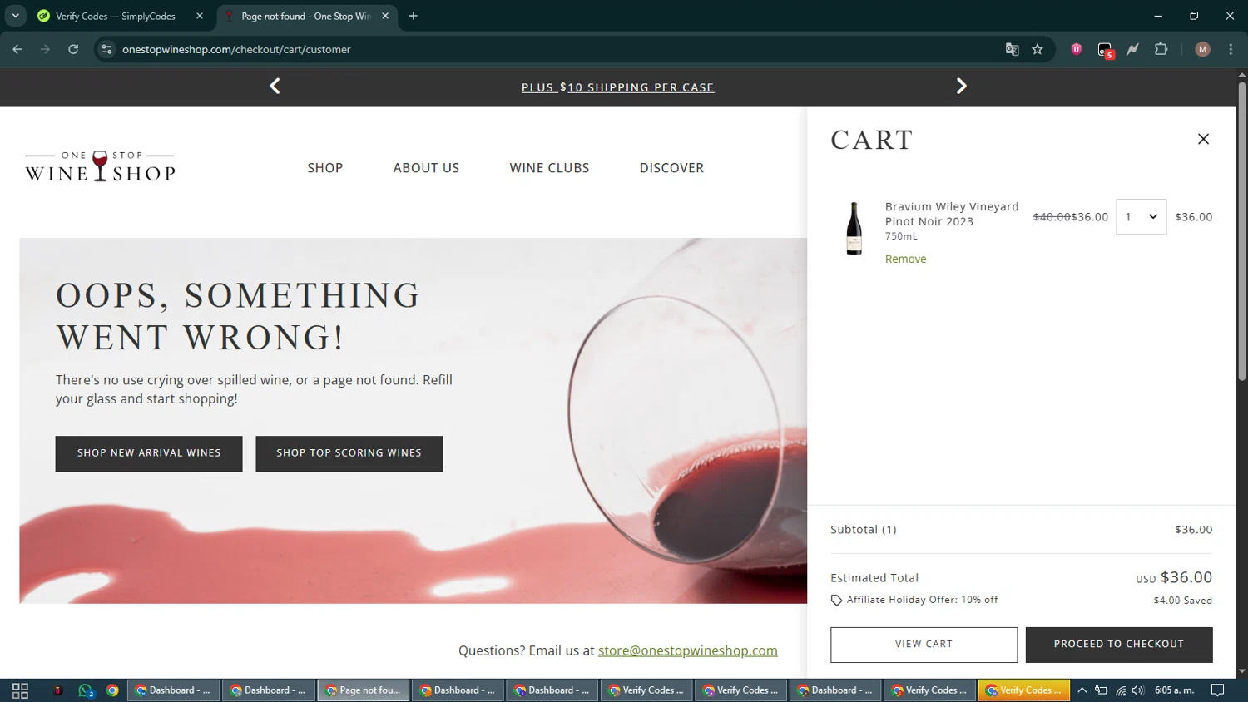Email store@onestopwineshop.com link
This screenshot has width=1248, height=702.
click(688, 650)
